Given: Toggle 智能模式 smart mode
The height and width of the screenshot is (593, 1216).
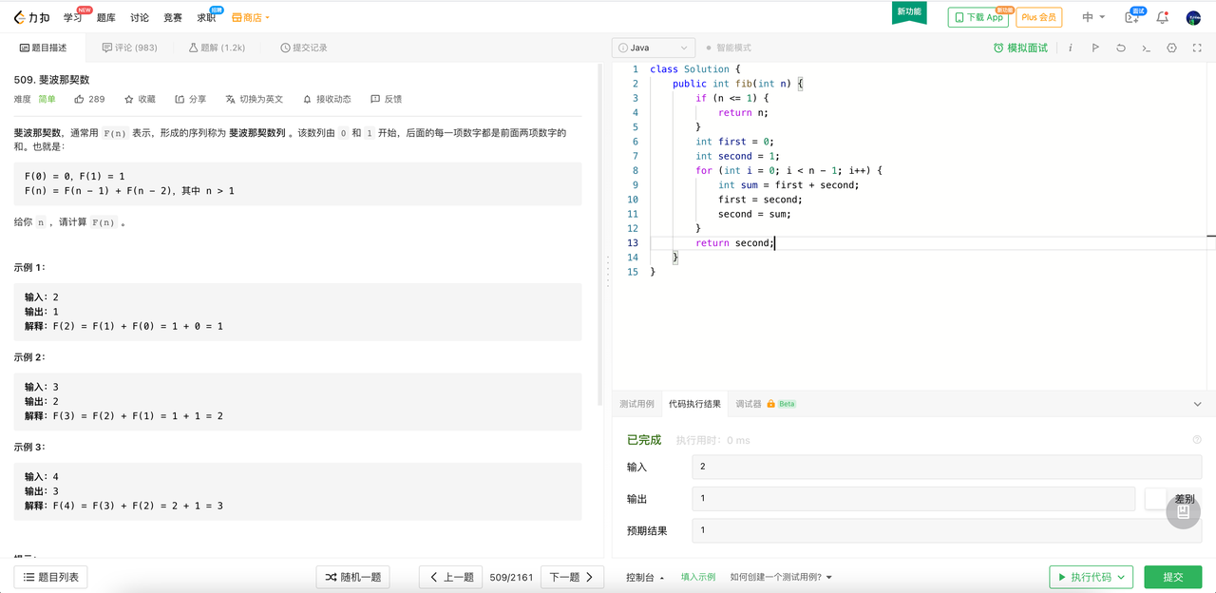Looking at the screenshot, I should (728, 48).
